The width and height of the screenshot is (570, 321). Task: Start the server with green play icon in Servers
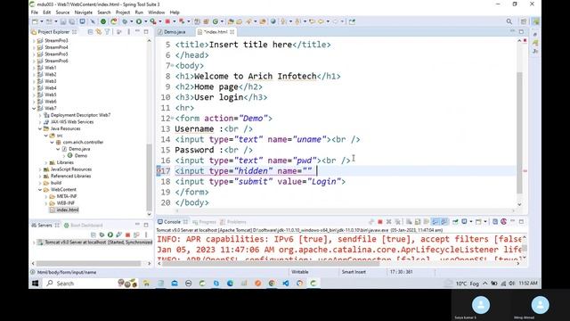[110, 235]
